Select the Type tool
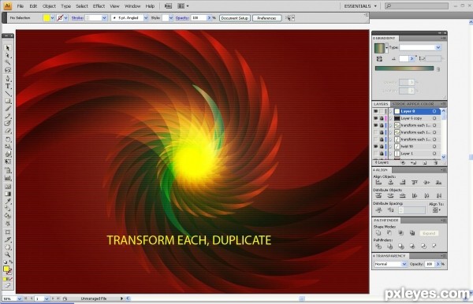This screenshot has width=473, height=304. [x=8, y=86]
